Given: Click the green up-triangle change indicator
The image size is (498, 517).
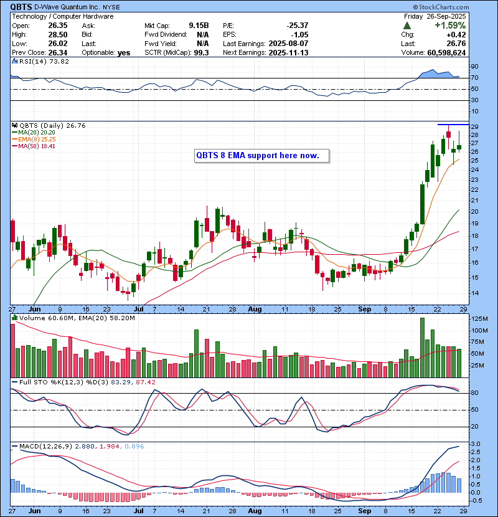Looking at the screenshot, I should 407,26.
